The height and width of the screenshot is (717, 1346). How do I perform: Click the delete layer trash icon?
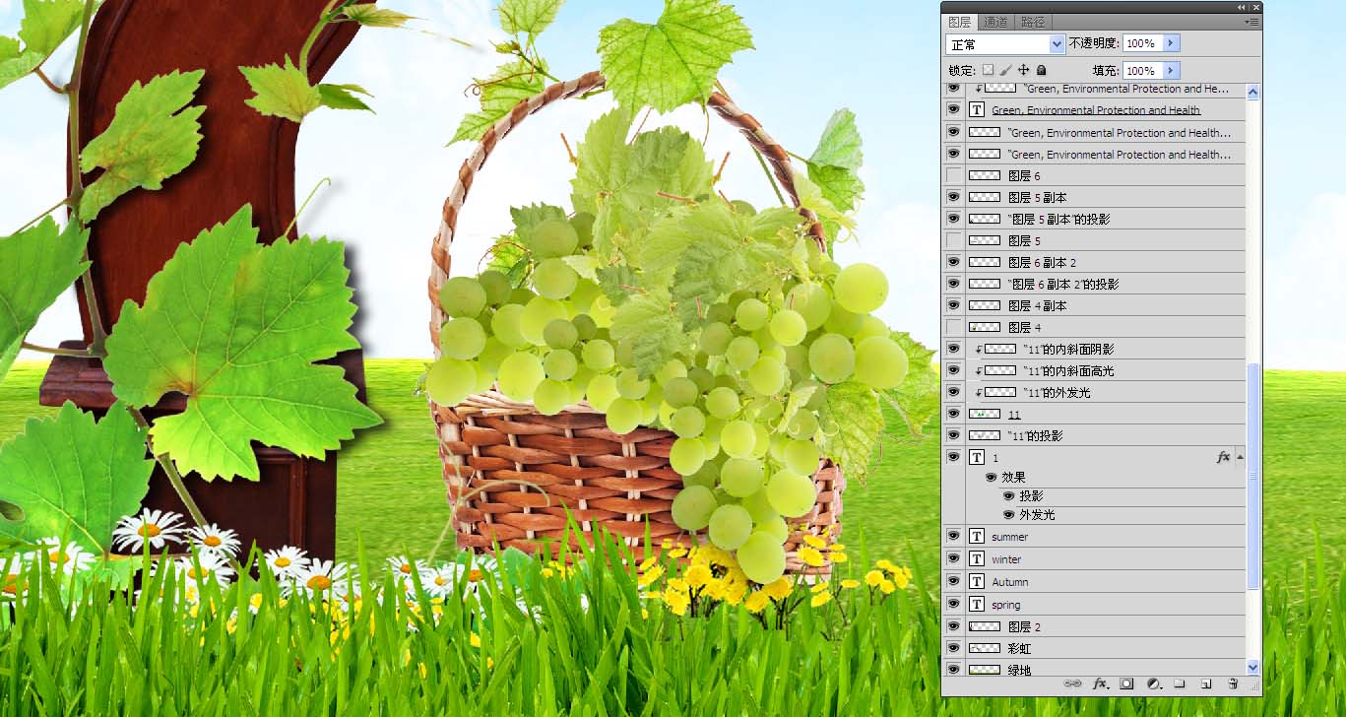(x=1232, y=684)
